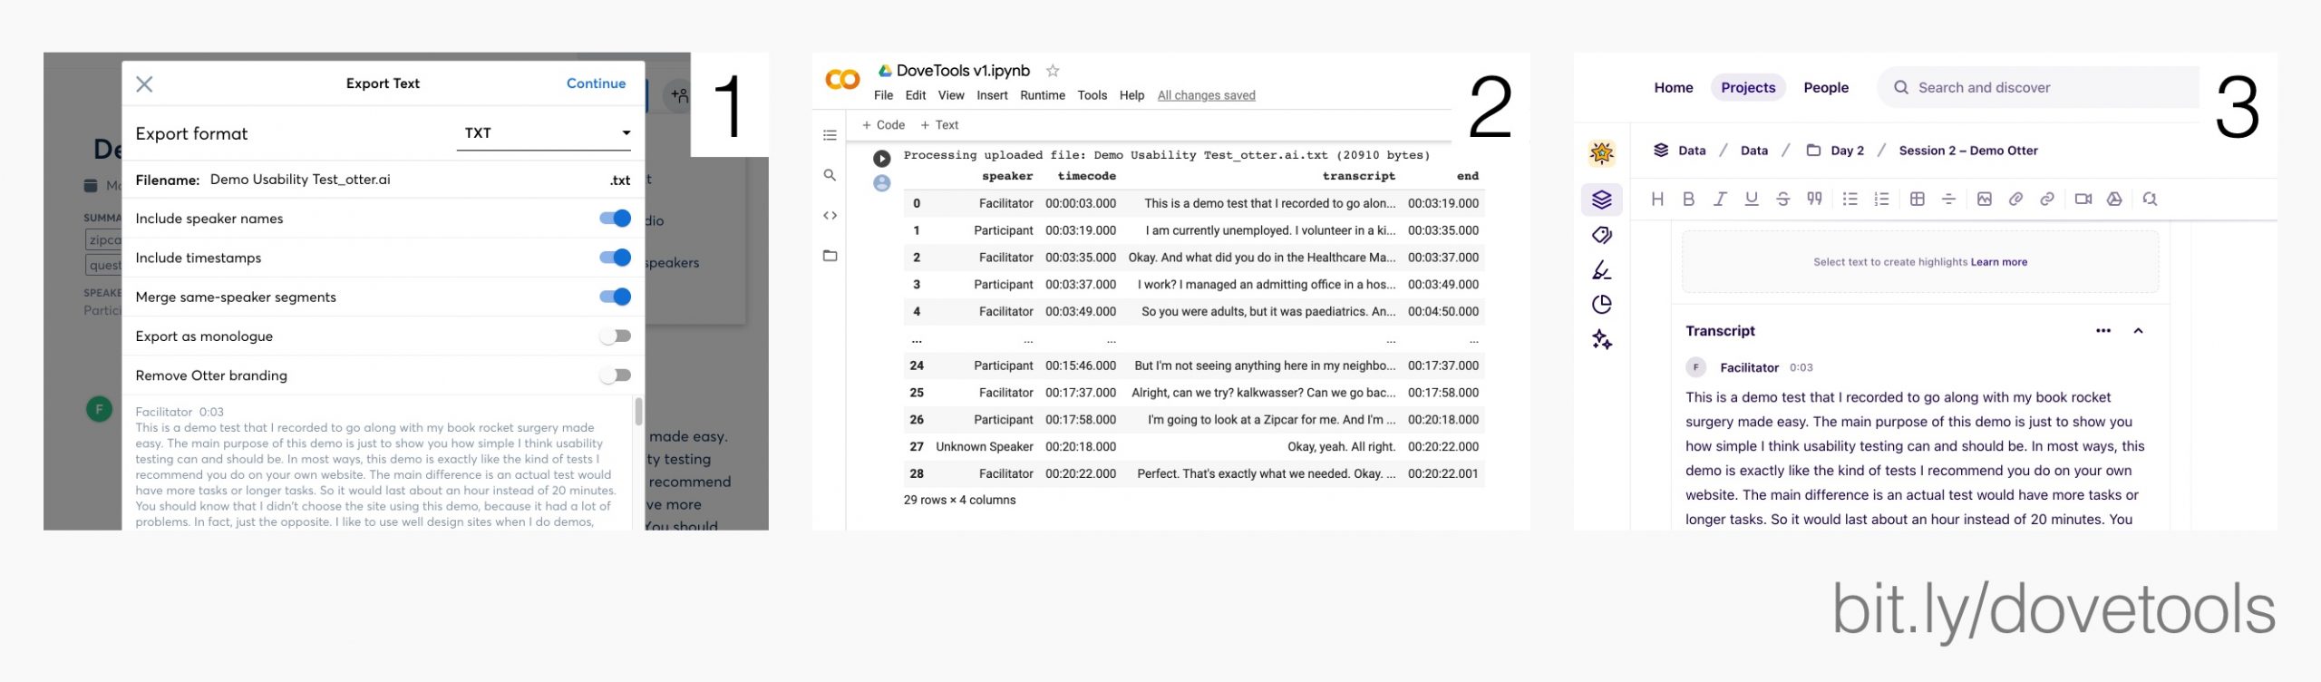Click the Search and discover field
Screen dimensions: 2321x682
2037,88
